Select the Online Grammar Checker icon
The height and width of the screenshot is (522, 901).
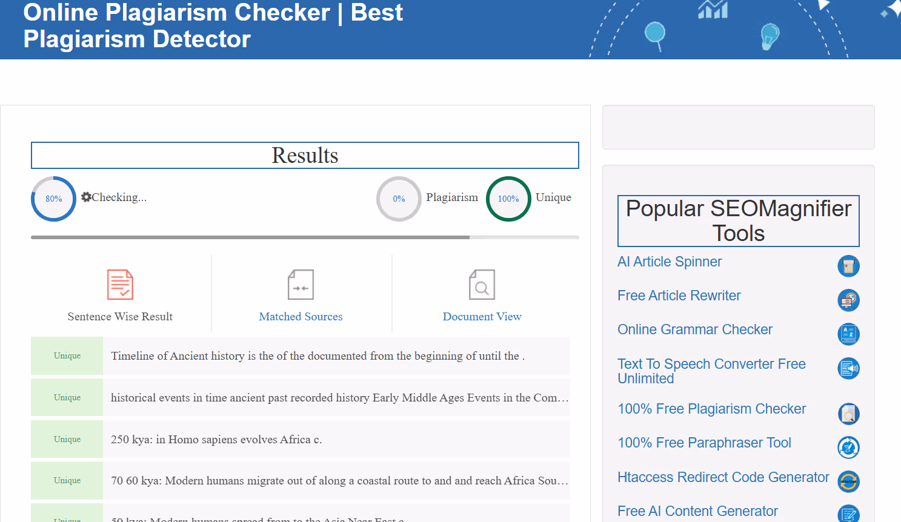click(x=848, y=334)
